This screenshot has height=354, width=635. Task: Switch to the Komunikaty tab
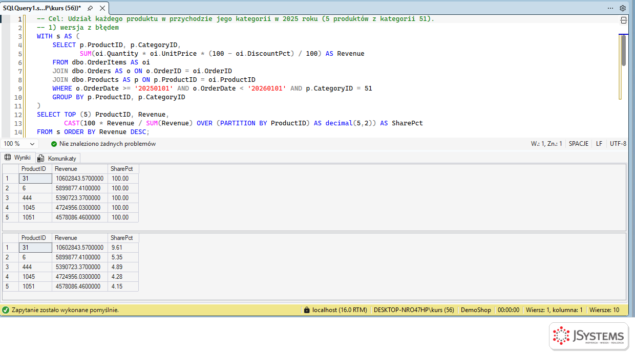tap(57, 158)
